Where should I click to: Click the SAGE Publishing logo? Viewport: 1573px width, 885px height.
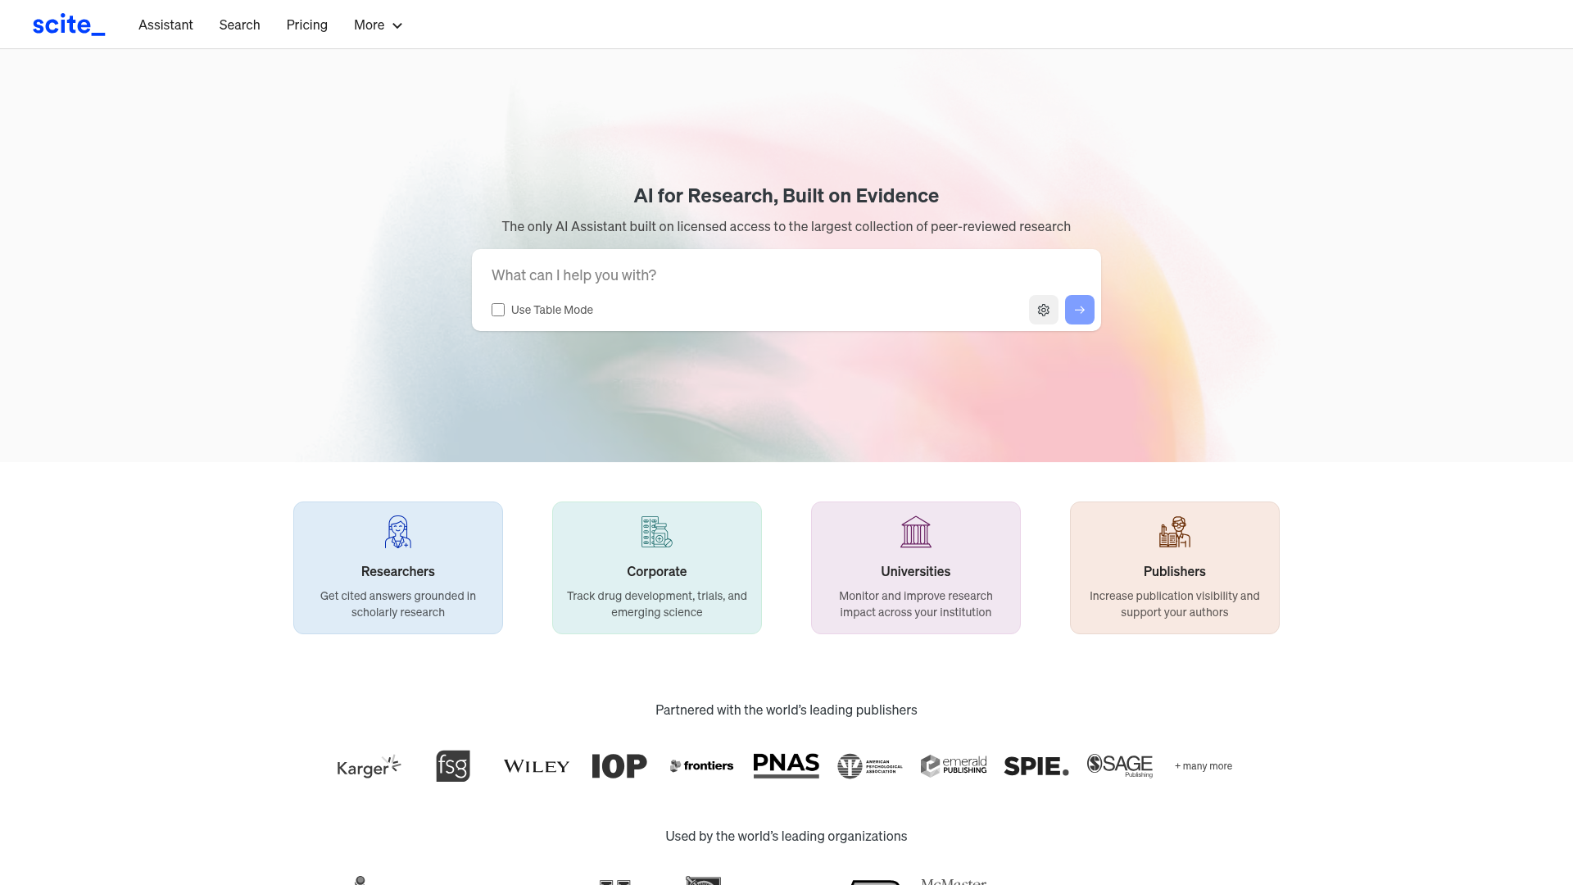(x=1119, y=765)
